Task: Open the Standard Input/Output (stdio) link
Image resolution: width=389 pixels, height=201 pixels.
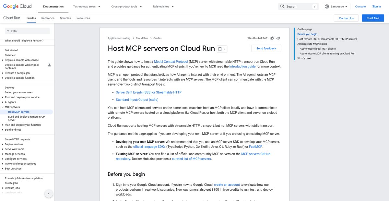Action: [137, 100]
